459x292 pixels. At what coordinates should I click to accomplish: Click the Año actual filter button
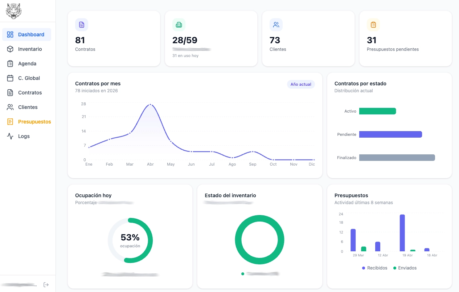pos(301,84)
